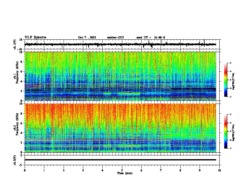Click the "start UT = 16:40: 0" text
Viewport: 247px width, 191px height.
click(151, 37)
